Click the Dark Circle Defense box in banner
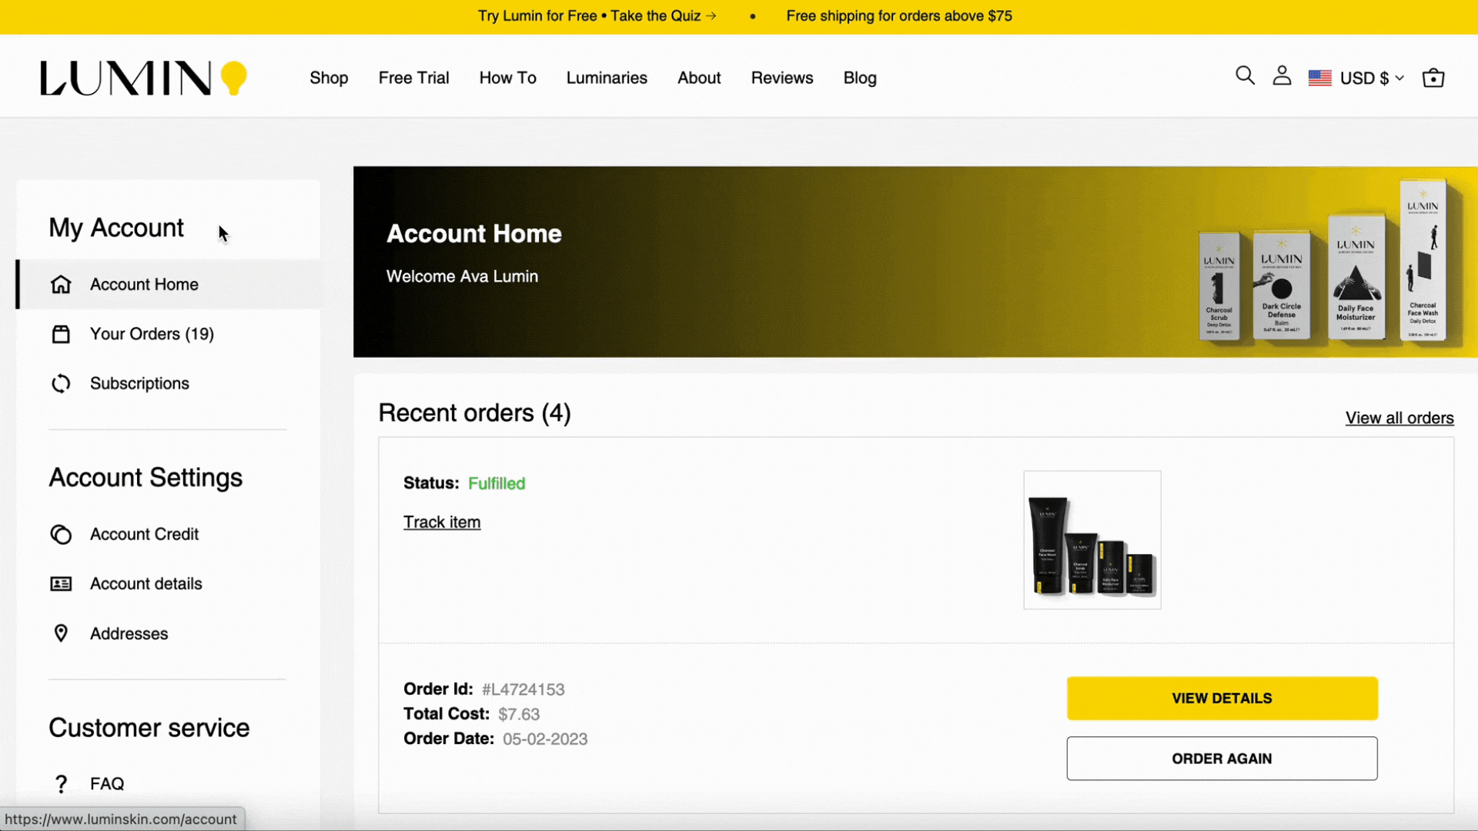1478x831 pixels. pyautogui.click(x=1282, y=285)
